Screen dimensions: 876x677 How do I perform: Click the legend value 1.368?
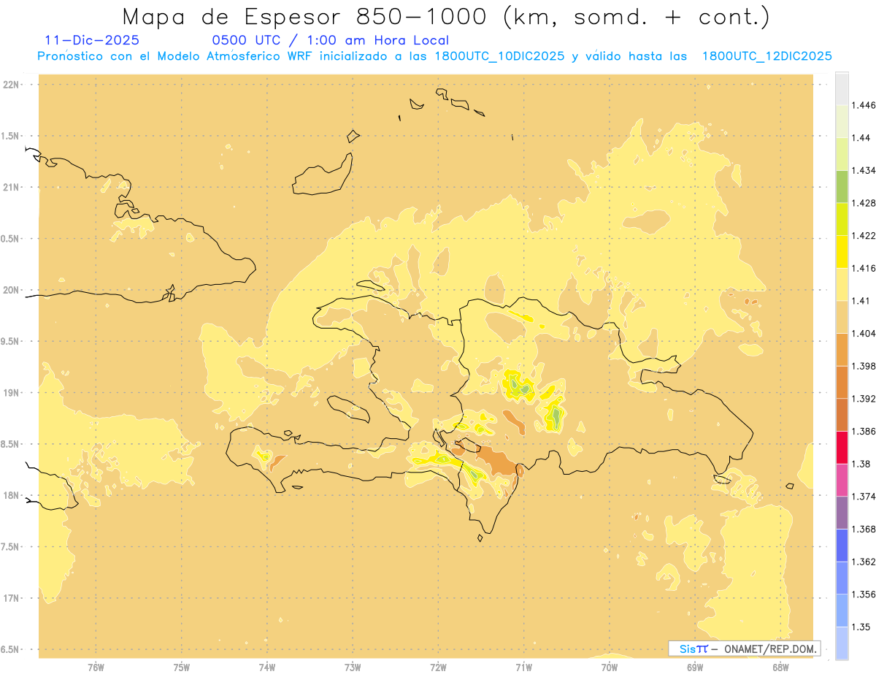click(x=864, y=529)
